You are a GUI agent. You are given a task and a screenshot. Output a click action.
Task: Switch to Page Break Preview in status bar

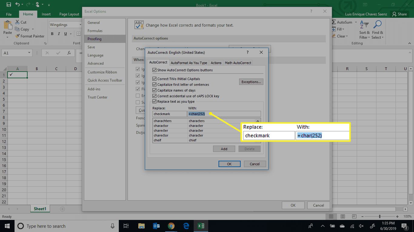(354, 217)
